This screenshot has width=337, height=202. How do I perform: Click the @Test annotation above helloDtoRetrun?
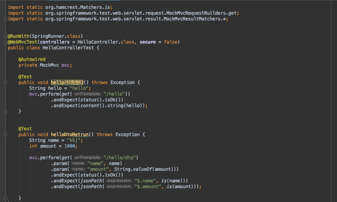point(25,129)
